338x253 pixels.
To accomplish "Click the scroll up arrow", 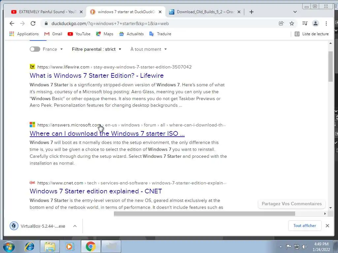I will pyautogui.click(x=330, y=43).
